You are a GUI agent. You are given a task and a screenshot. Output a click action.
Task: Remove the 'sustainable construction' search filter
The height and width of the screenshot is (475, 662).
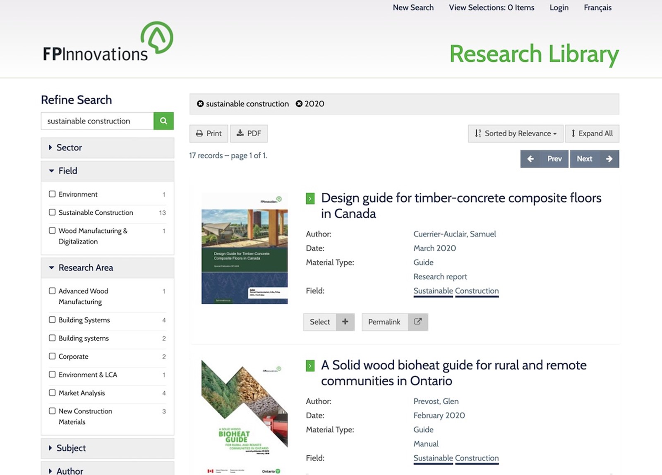(x=200, y=104)
